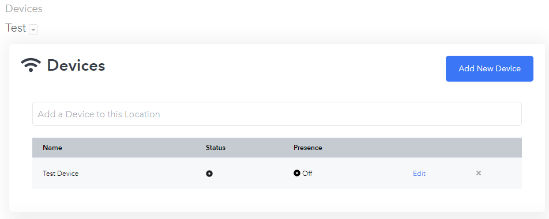Click the large Devices panel heading
The height and width of the screenshot is (219, 549).
point(76,65)
